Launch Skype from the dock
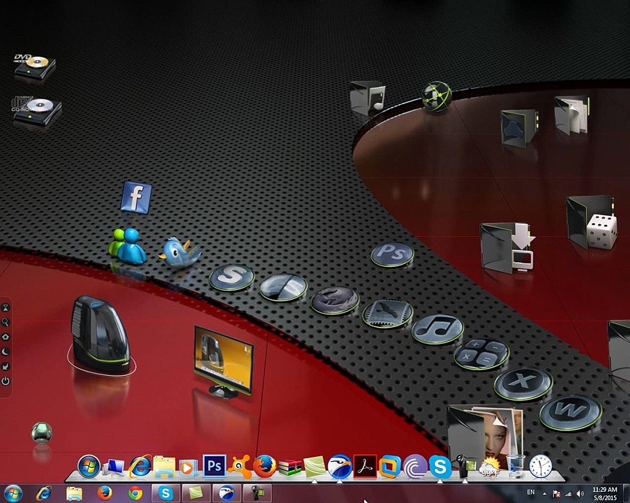This screenshot has width=630, height=503. (x=440, y=467)
